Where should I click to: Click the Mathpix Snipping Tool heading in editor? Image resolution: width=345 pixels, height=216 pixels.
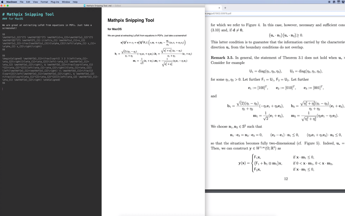pyautogui.click(x=28, y=14)
